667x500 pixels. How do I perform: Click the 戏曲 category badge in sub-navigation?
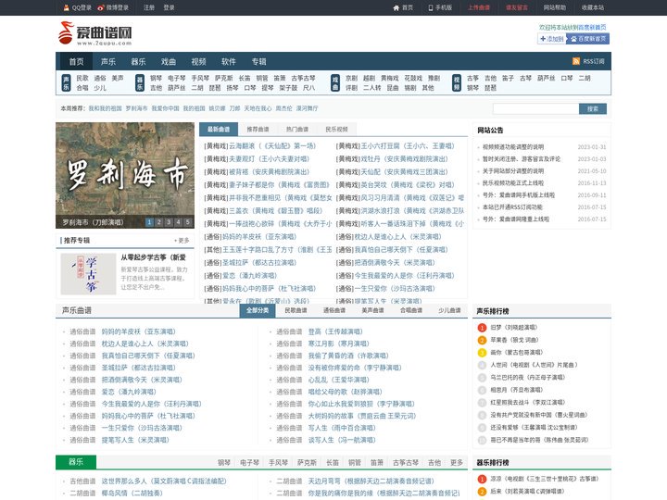point(335,82)
